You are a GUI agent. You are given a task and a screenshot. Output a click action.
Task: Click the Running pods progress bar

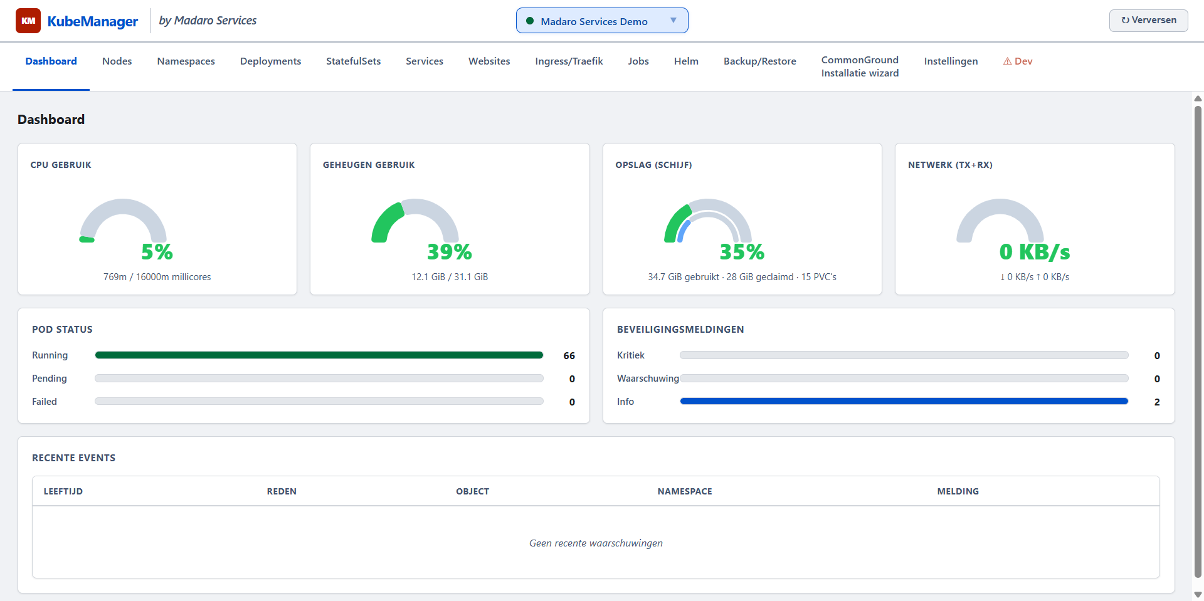click(x=319, y=355)
